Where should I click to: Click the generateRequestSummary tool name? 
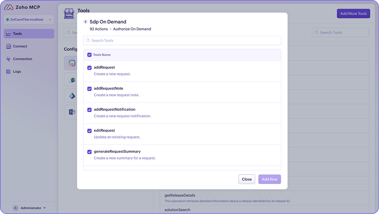[x=117, y=151]
